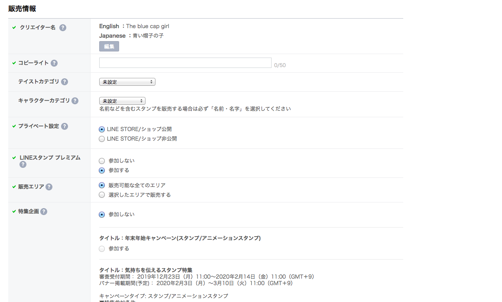Select 参加する for 年末年始キャンペーン

pos(102,249)
